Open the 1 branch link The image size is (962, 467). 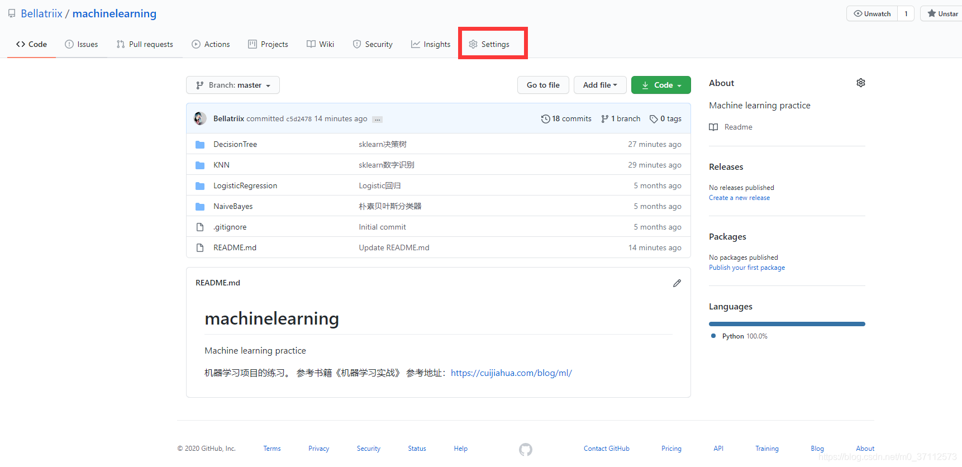tap(621, 118)
